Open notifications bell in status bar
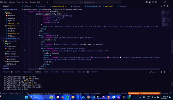This screenshot has width=173, height=100. tap(170, 93)
